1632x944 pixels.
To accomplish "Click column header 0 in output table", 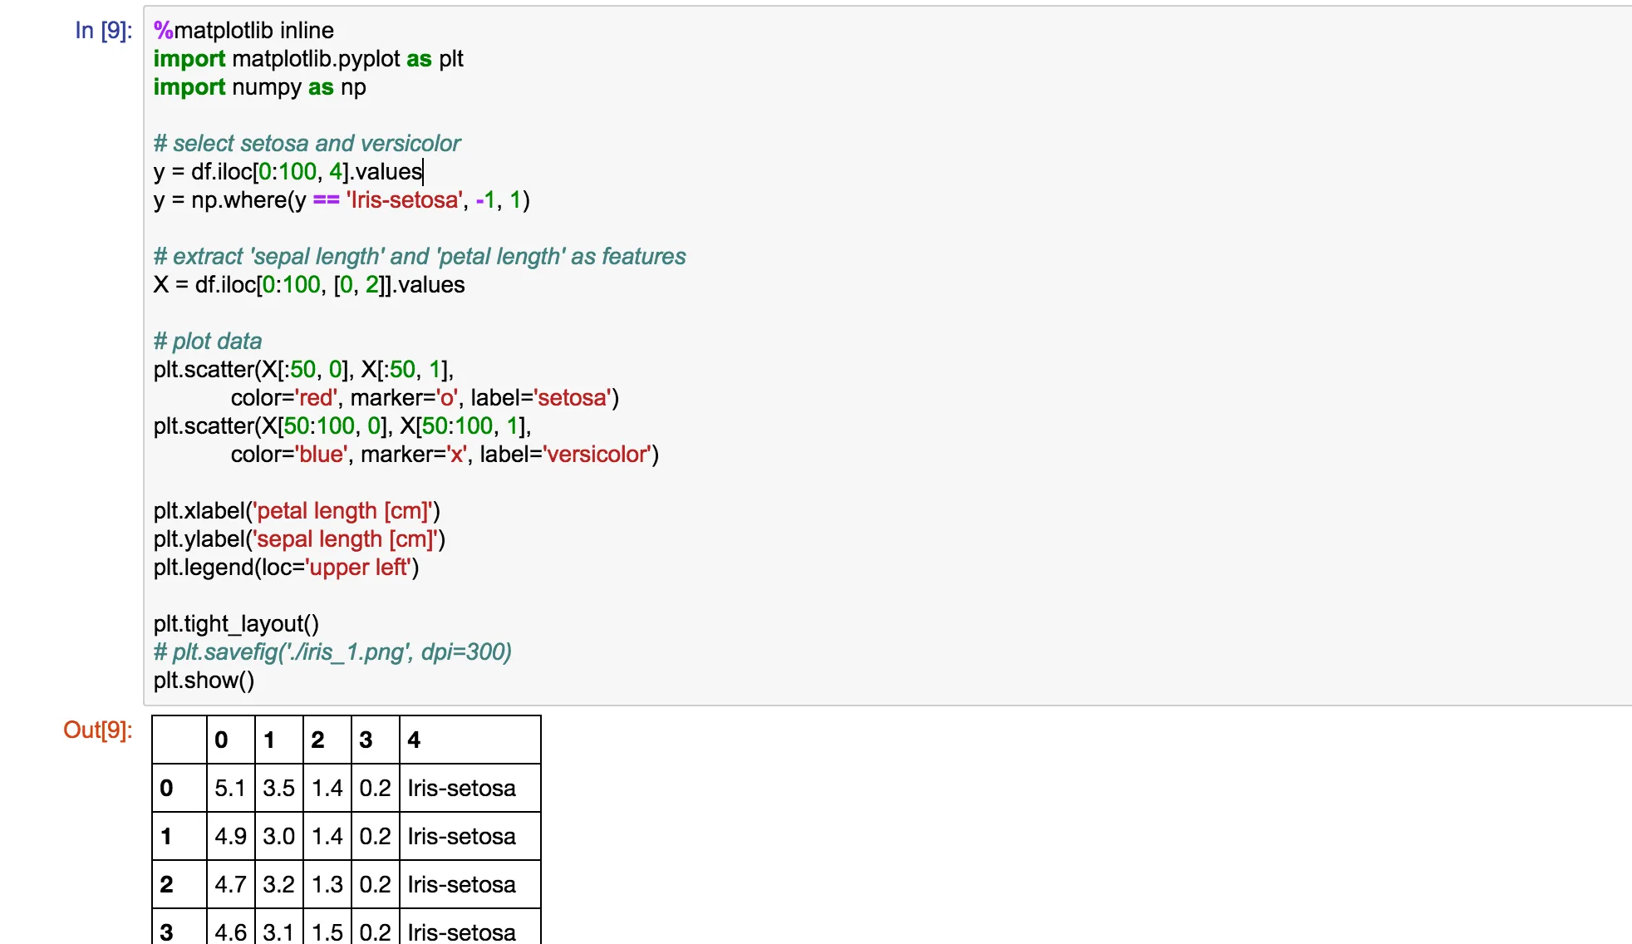I will point(221,740).
